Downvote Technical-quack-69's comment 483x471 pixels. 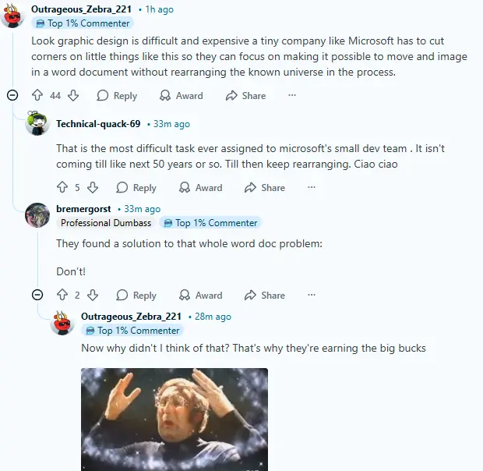point(93,187)
